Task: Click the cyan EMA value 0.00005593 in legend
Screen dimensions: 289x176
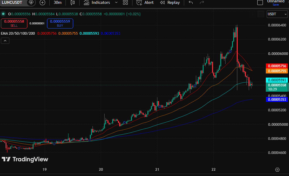Action: pos(89,33)
